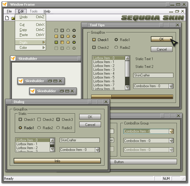This screenshot has width=190, height=186.
Task: Click scroll up arrow in Tool Tips listbox
Action: point(127,58)
